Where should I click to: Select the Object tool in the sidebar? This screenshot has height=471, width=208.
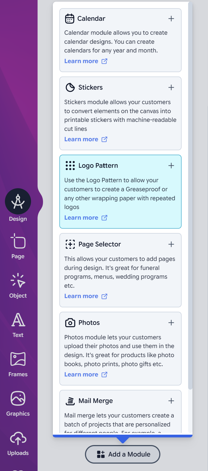(18, 285)
